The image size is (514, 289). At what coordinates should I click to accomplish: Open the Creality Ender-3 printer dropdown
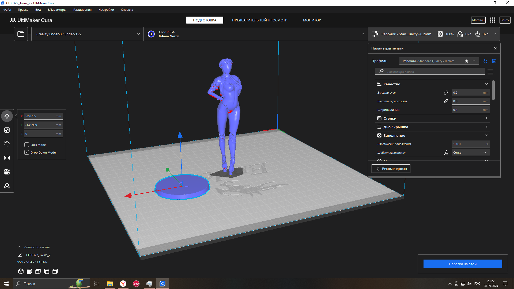pos(88,34)
